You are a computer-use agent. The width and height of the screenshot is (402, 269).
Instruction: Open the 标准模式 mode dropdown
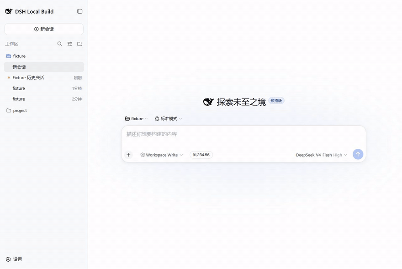169,118
